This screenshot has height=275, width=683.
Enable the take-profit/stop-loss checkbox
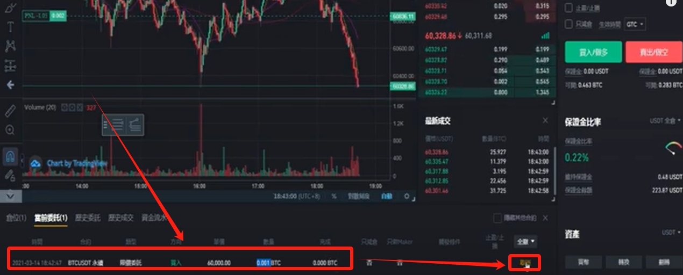[x=568, y=8]
